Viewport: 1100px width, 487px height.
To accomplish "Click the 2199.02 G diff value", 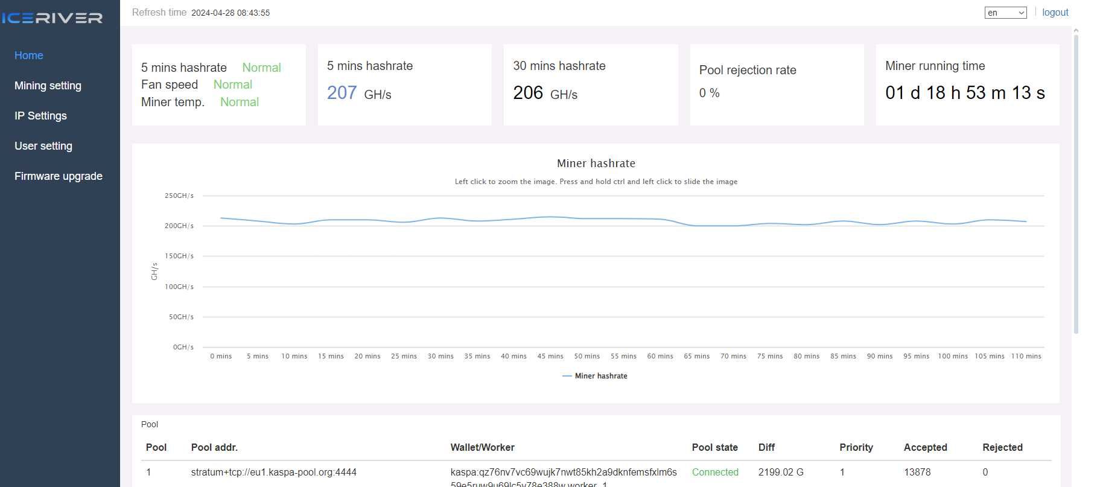I will pos(781,472).
